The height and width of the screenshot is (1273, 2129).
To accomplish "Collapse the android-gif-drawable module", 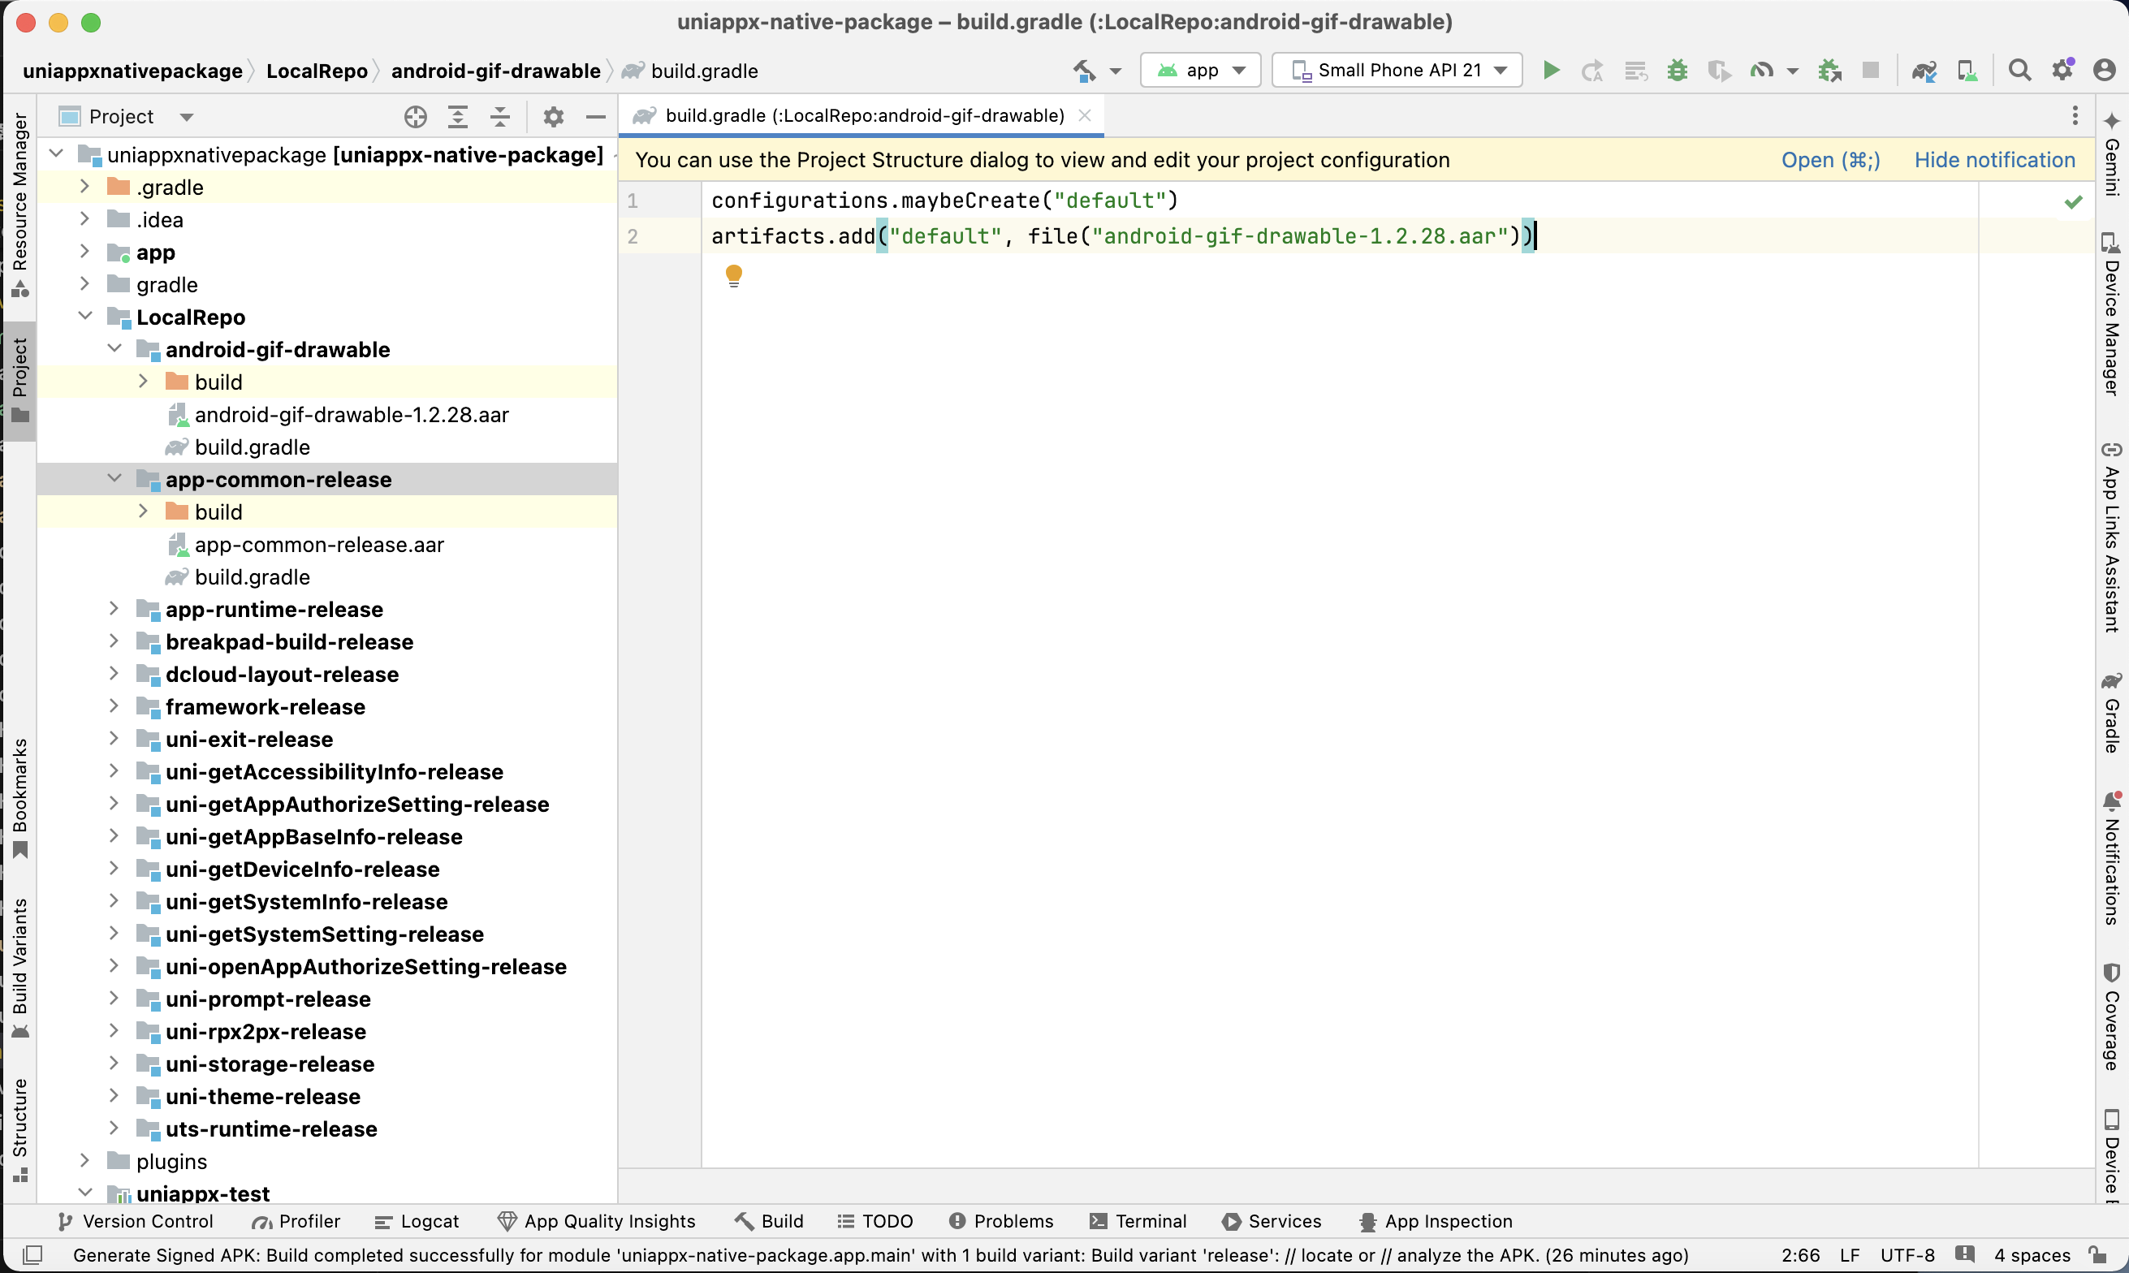I will tap(114, 348).
